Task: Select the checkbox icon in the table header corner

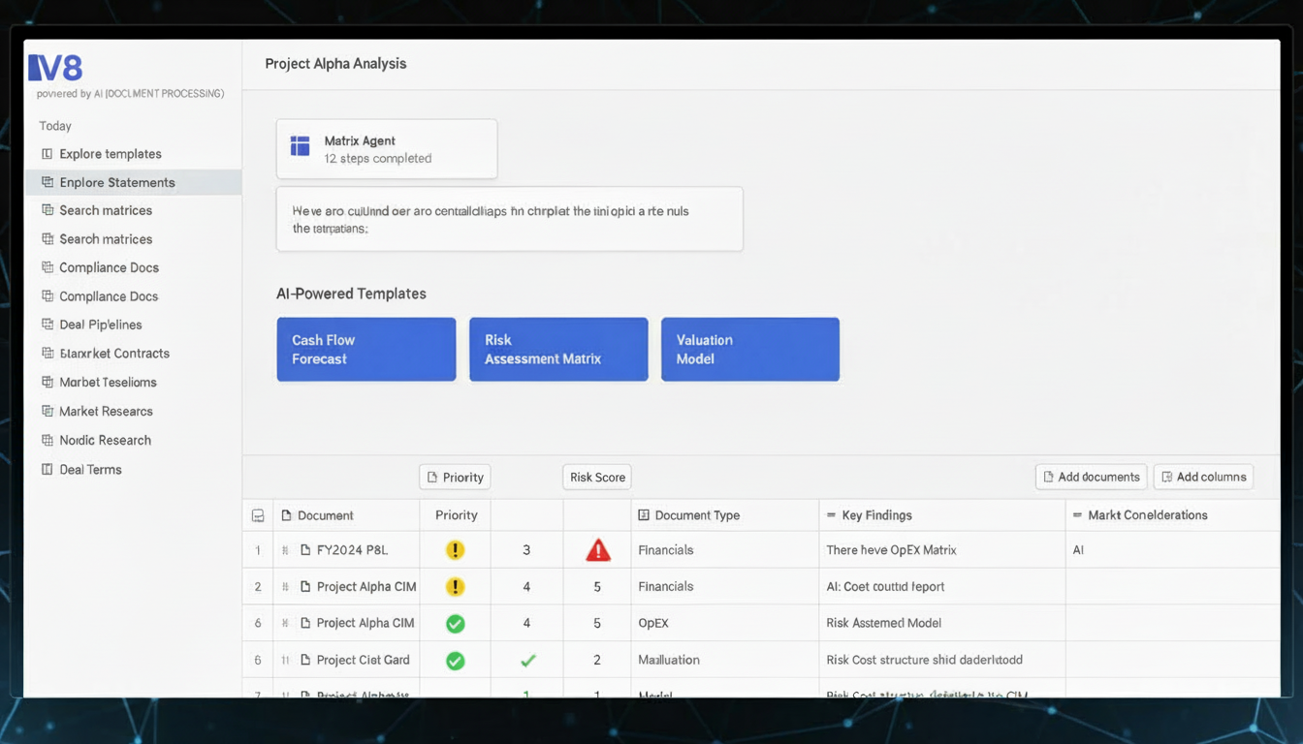Action: click(x=257, y=514)
